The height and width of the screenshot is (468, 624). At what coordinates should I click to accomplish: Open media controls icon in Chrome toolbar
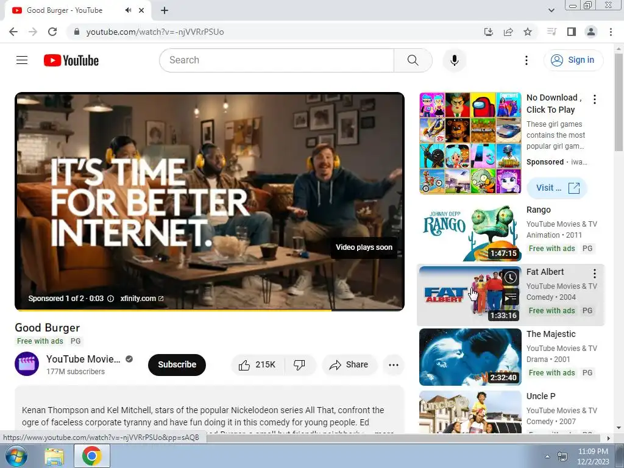pos(551,32)
